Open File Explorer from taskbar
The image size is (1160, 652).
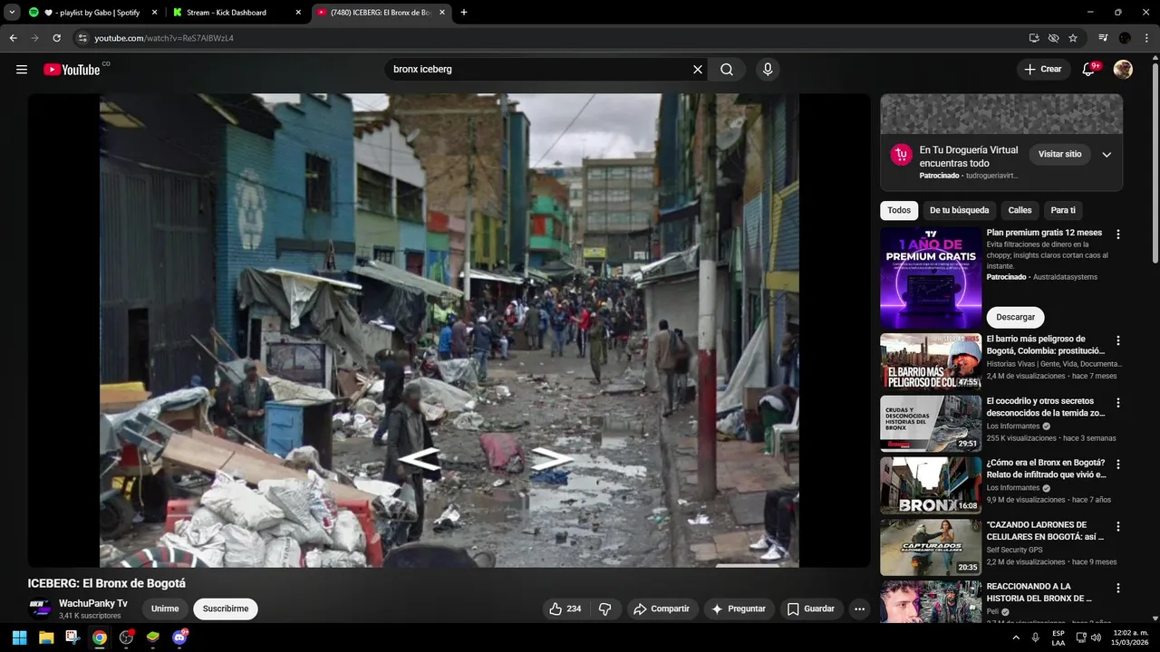pyautogui.click(x=46, y=638)
